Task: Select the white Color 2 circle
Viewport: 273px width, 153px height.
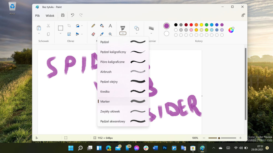Action: [167, 33]
